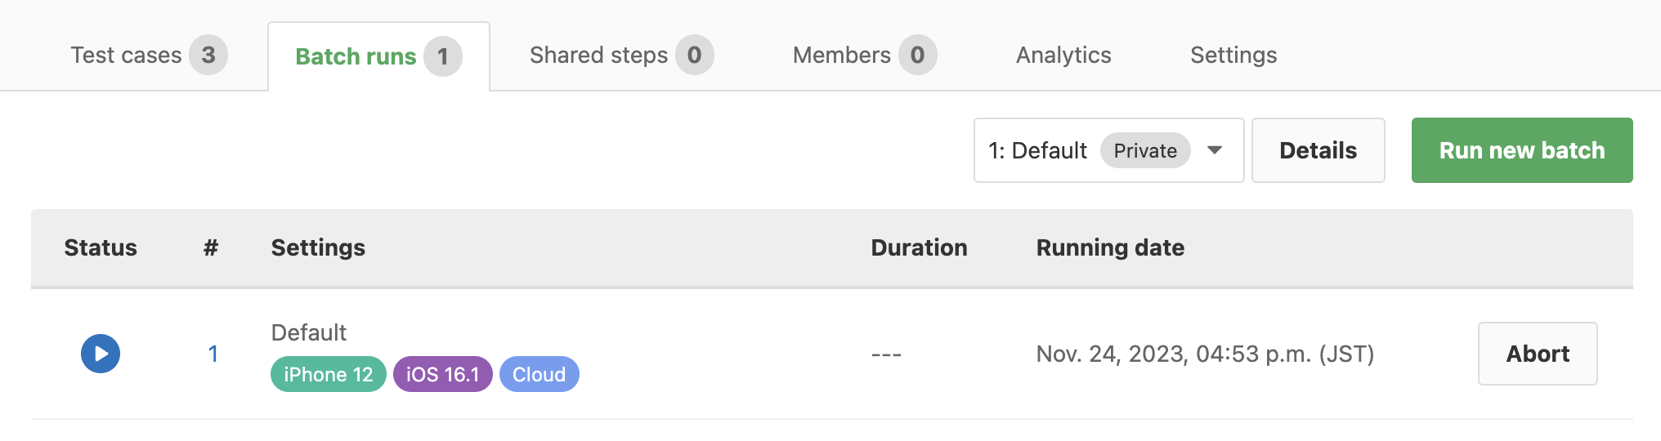Screen dimensions: 1661x441
Task: Click the Private badge in settings selector
Action: (1145, 150)
